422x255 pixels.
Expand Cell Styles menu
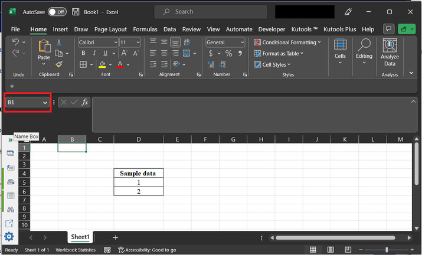tap(272, 64)
